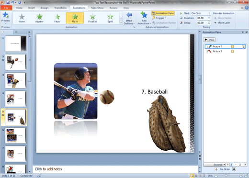Screen dimensions: 249x178
Task: Apply the Split animation effect
Action: pyautogui.click(x=110, y=18)
